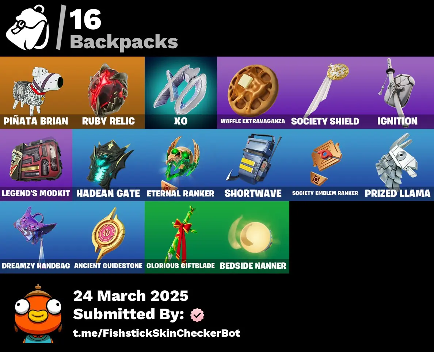Open the Legend's Modkit case tile

tap(36, 165)
